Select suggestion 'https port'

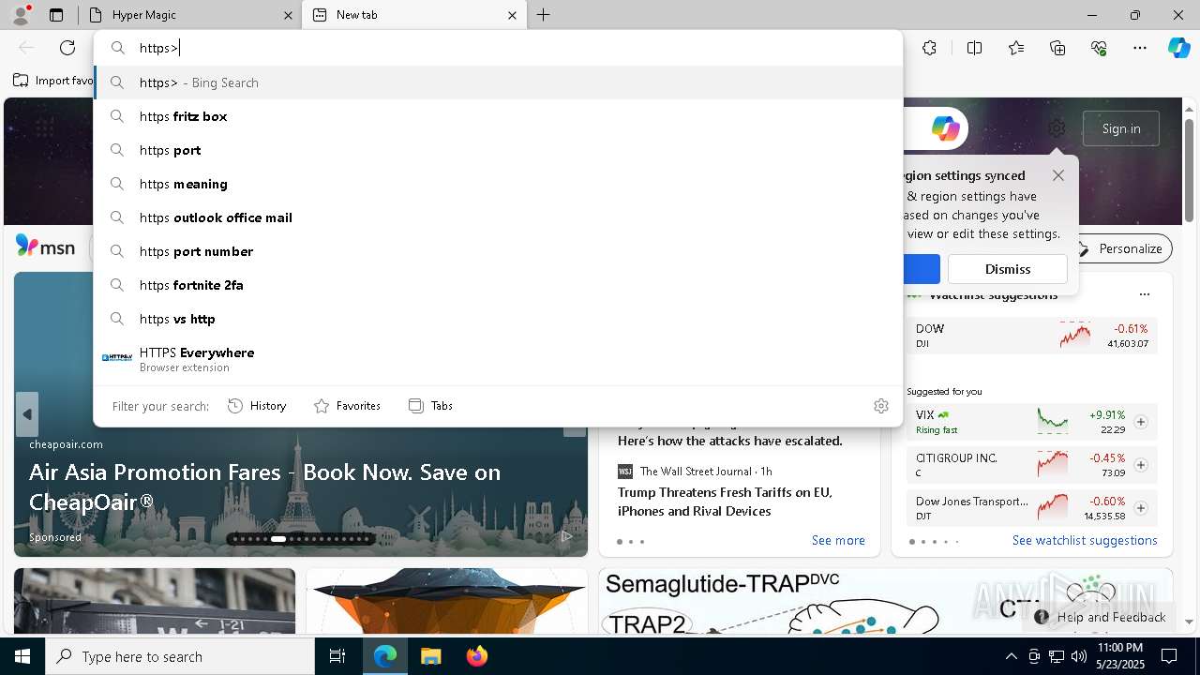pos(499,150)
